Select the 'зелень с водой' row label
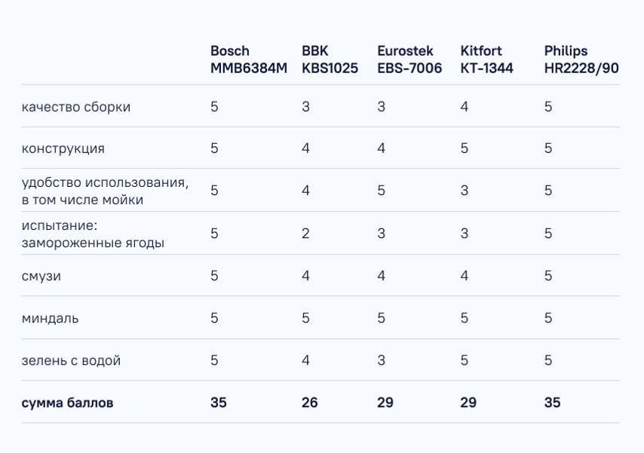 pos(71,360)
